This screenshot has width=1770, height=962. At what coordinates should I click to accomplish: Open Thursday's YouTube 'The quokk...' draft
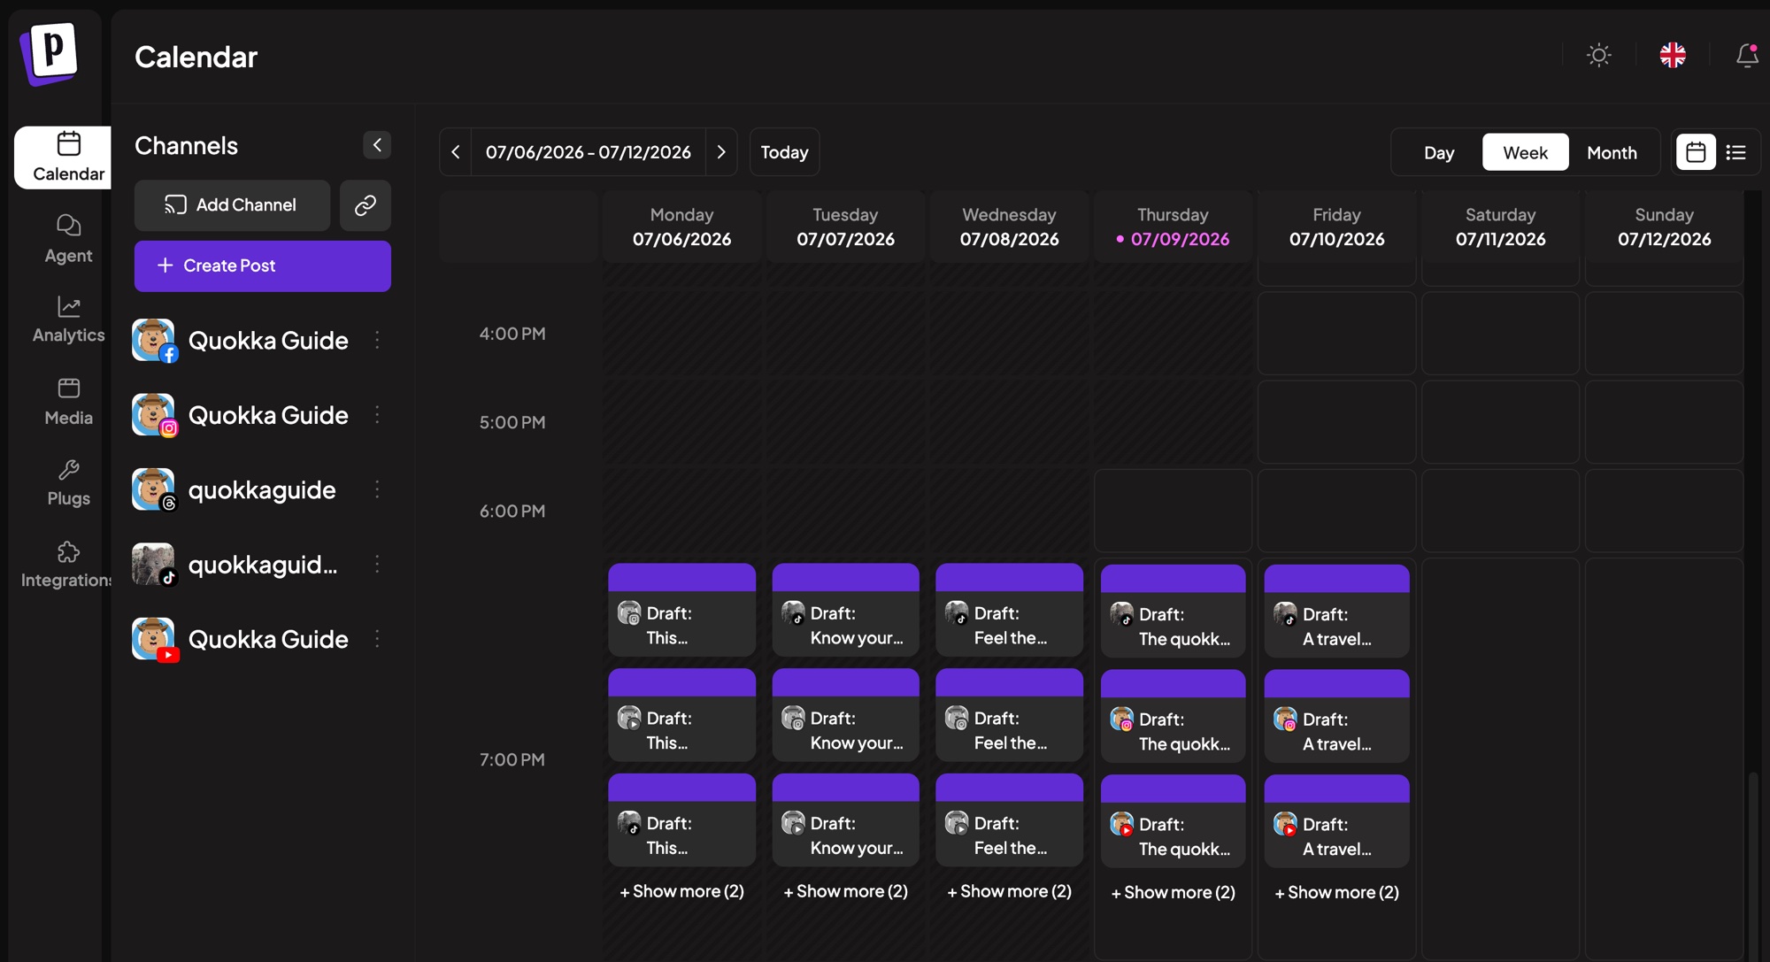(x=1173, y=821)
